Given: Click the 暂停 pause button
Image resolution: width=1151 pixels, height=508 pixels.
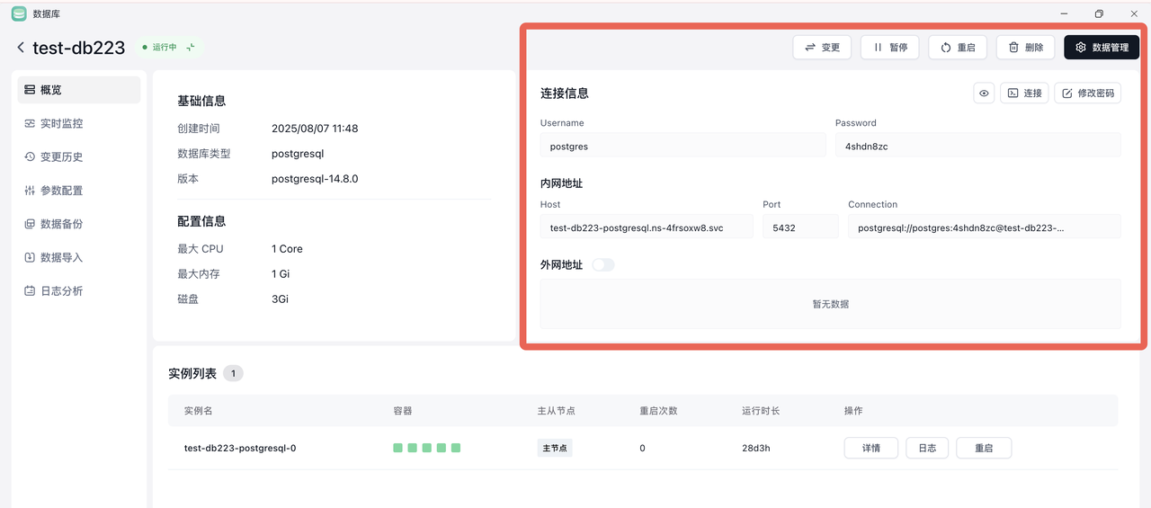Looking at the screenshot, I should [x=890, y=48].
